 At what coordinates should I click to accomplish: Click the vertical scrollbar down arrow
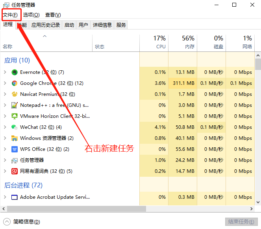pyautogui.click(x=258, y=202)
